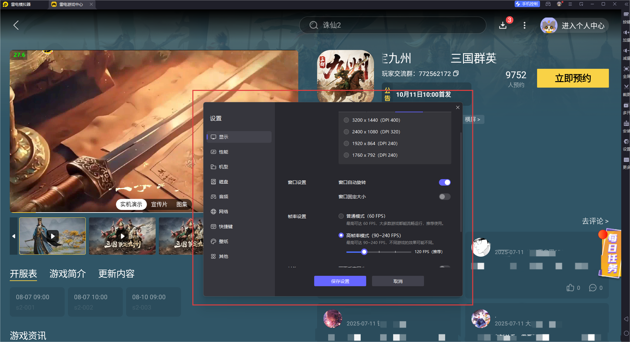Open 其他 settings section
The width and height of the screenshot is (630, 342).
[x=239, y=256]
